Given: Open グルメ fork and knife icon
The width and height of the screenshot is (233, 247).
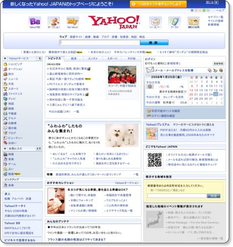Looking at the screenshot, I should (5, 118).
